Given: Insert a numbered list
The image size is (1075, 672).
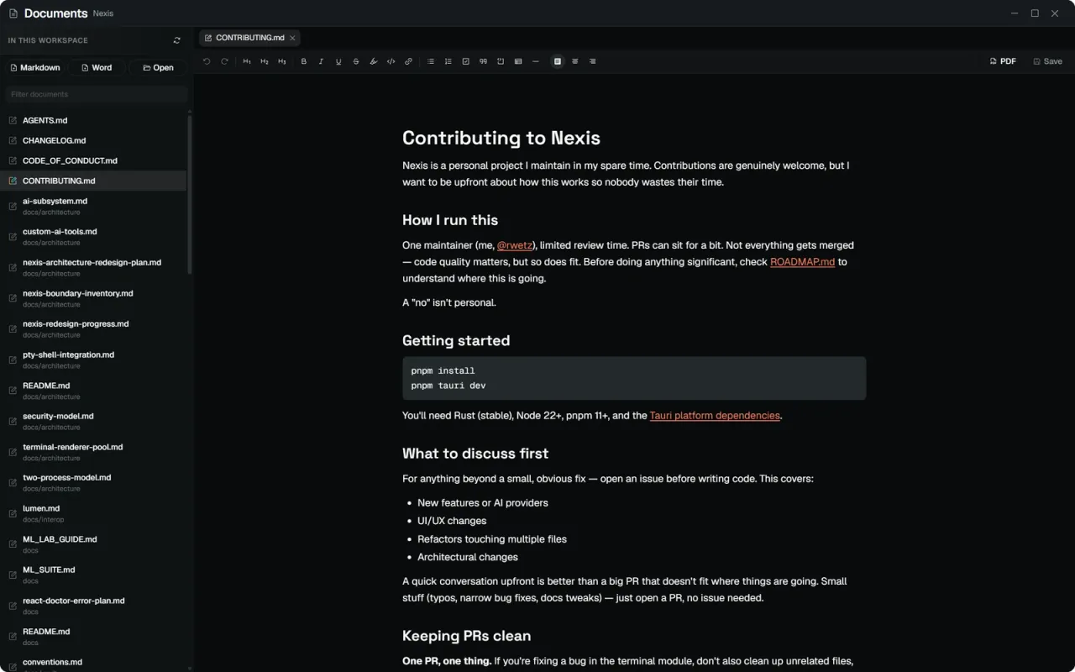Looking at the screenshot, I should pos(448,61).
